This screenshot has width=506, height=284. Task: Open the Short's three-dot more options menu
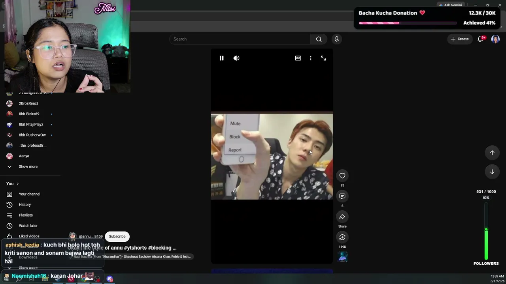[x=311, y=58]
